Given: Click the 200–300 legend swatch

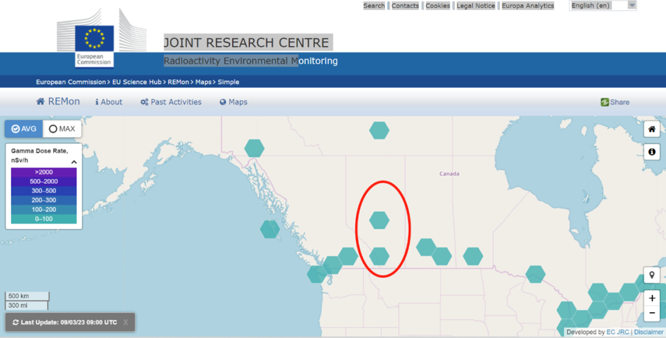Looking at the screenshot, I should [44, 200].
